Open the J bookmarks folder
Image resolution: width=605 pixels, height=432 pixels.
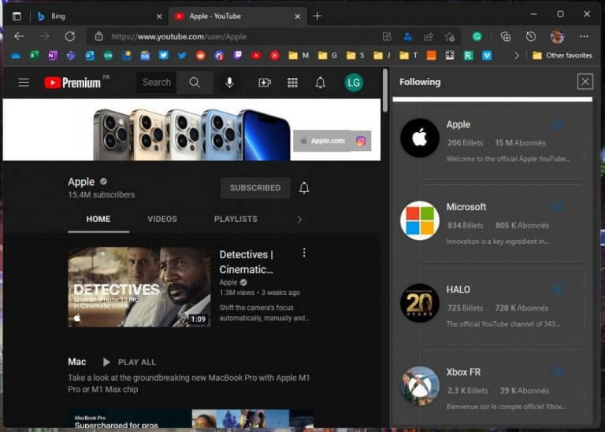pos(382,56)
